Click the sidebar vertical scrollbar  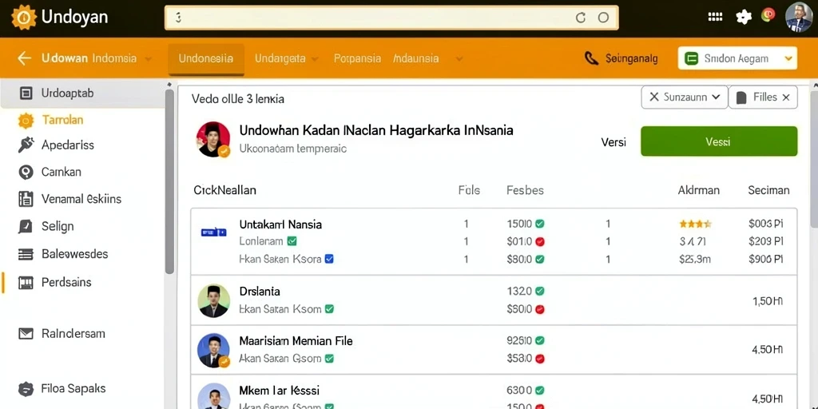coord(169,181)
